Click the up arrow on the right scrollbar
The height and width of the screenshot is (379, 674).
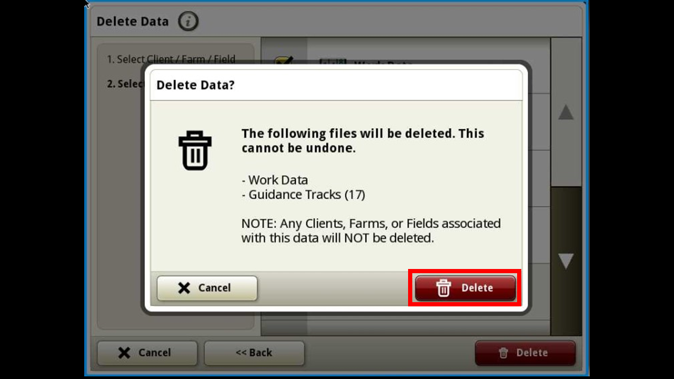point(566,112)
